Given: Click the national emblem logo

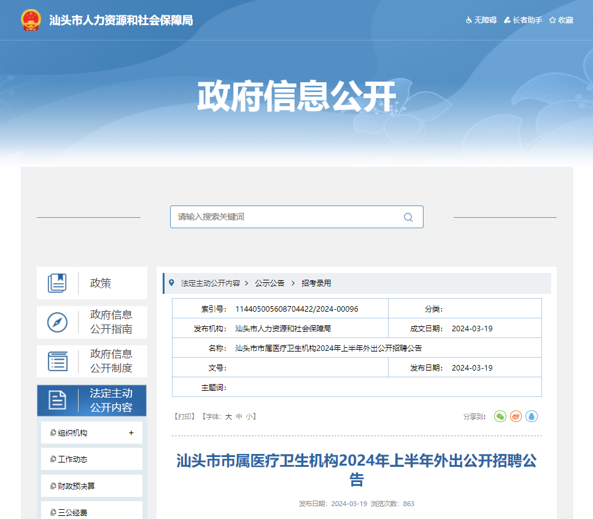Looking at the screenshot, I should tap(31, 20).
